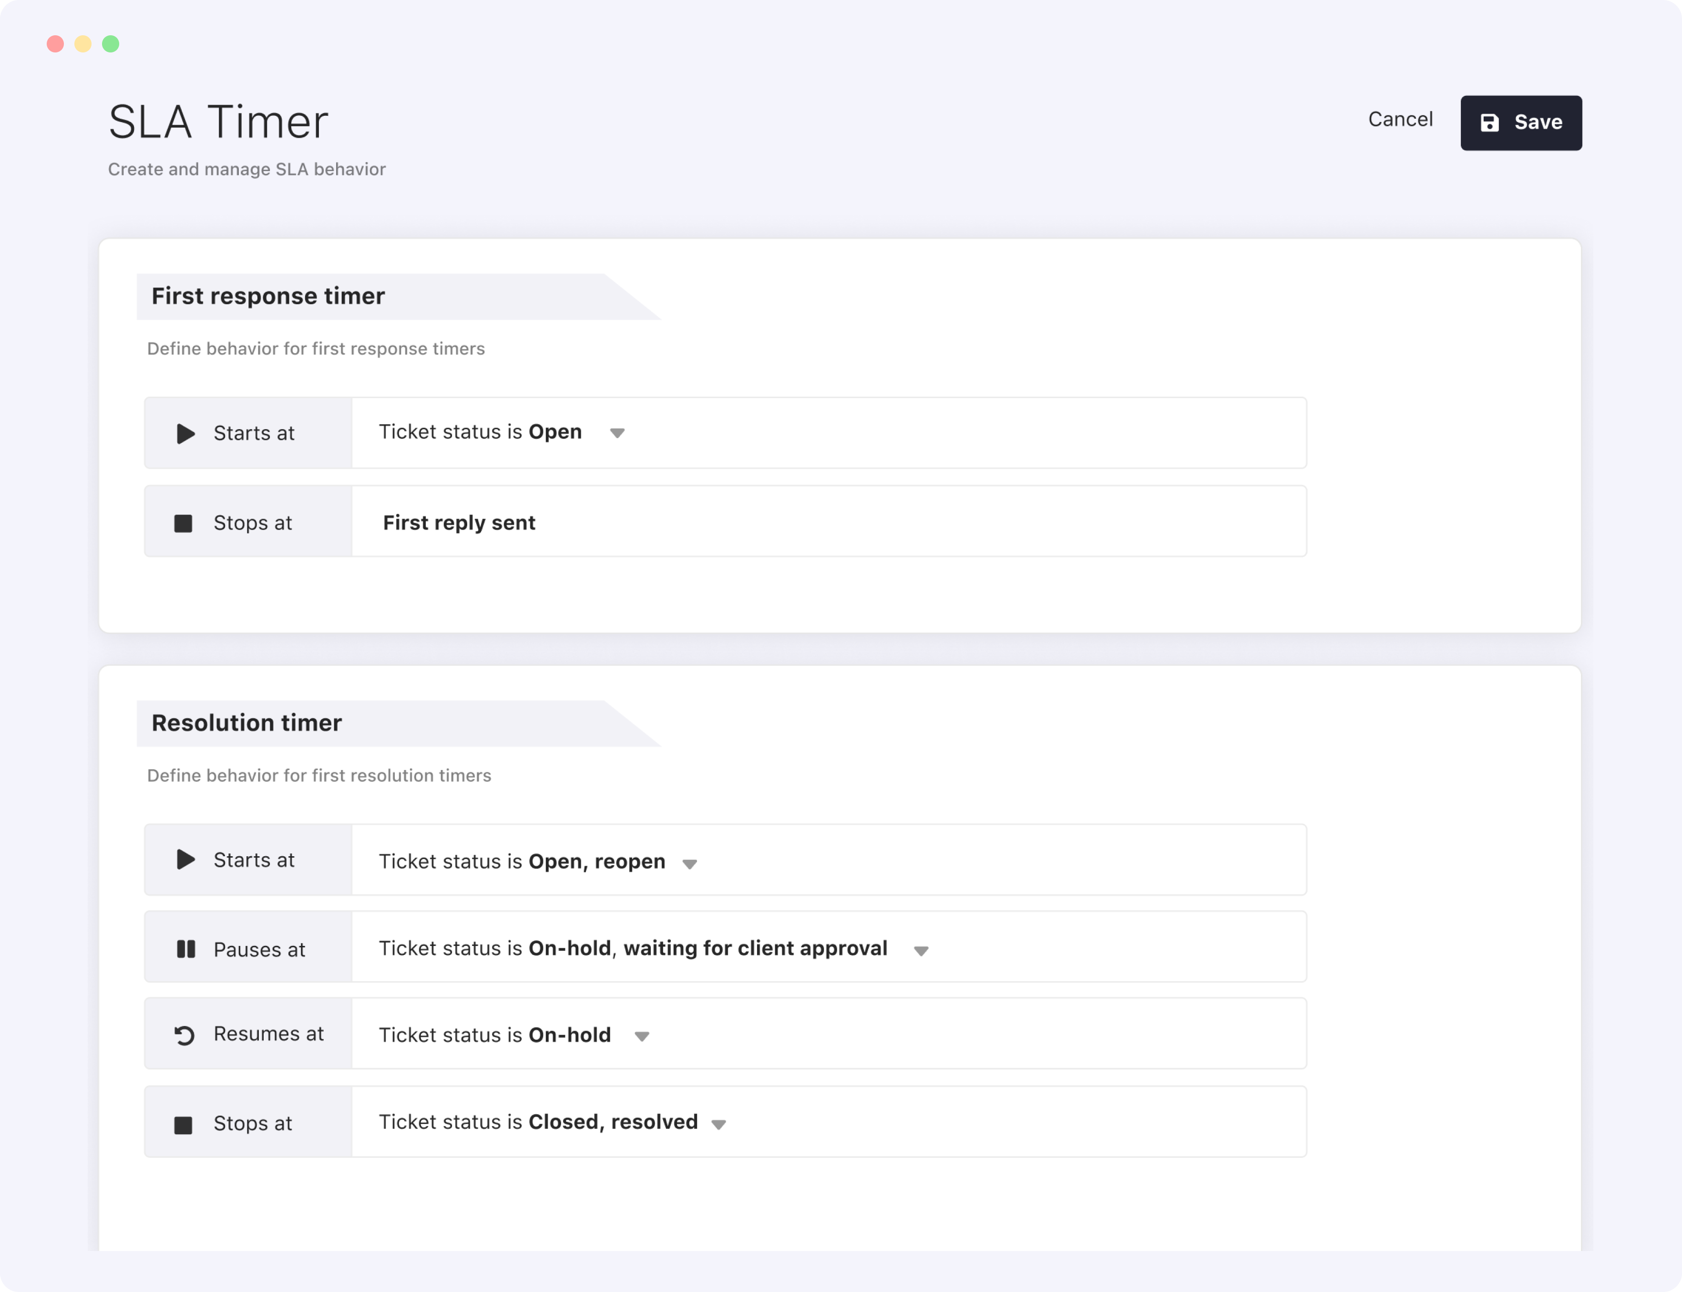Click the resume arrow icon beside Resumes at
1682x1292 pixels.
point(184,1035)
